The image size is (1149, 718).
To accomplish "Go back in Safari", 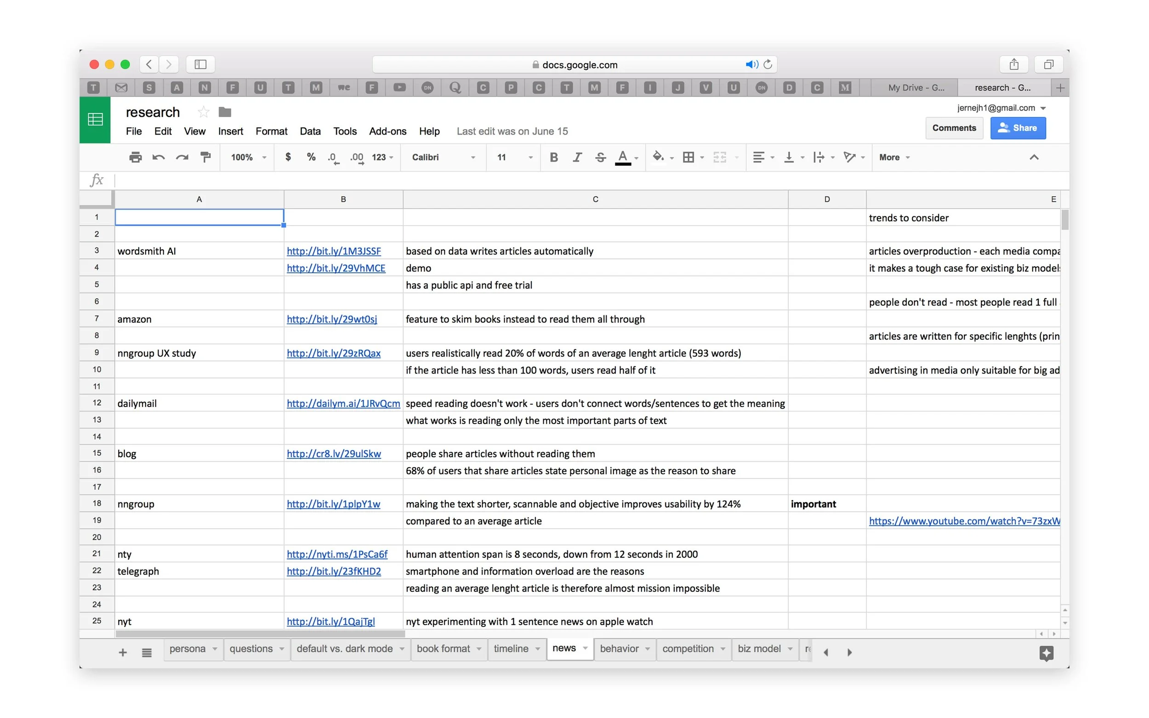I will pyautogui.click(x=148, y=64).
